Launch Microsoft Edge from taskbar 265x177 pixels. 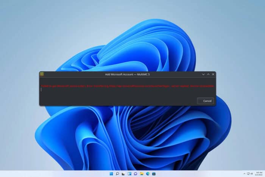click(148, 174)
